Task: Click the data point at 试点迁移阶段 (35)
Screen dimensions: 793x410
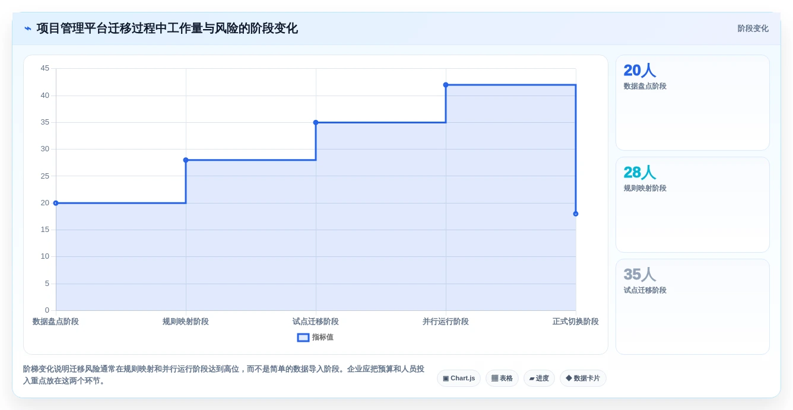Action: (316, 122)
